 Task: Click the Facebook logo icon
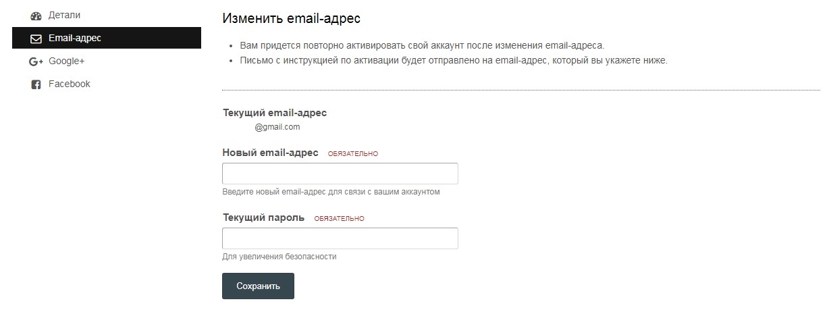coord(36,84)
